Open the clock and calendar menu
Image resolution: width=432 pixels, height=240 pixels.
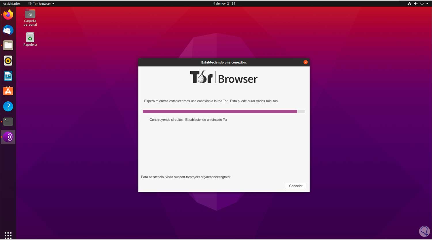pyautogui.click(x=224, y=3)
